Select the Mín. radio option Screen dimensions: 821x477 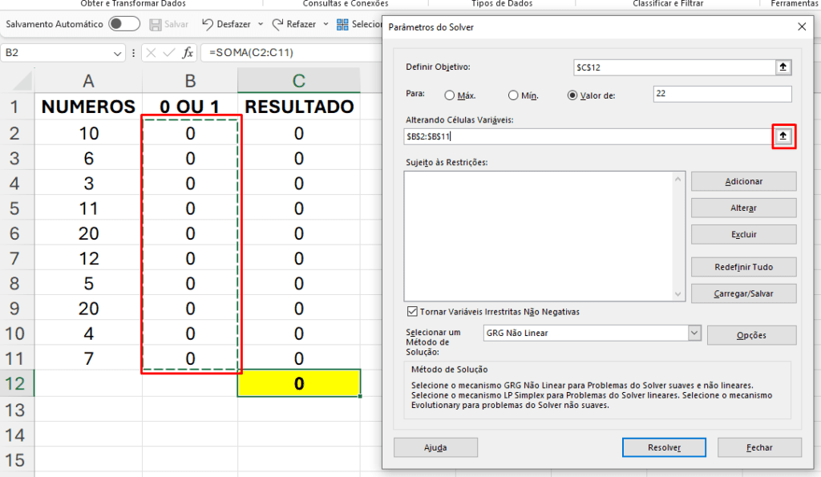point(513,95)
